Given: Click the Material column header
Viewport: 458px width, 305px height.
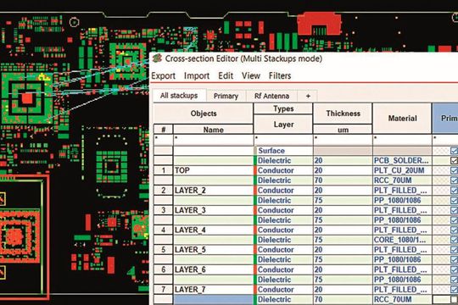Looking at the screenshot, I should point(402,119).
